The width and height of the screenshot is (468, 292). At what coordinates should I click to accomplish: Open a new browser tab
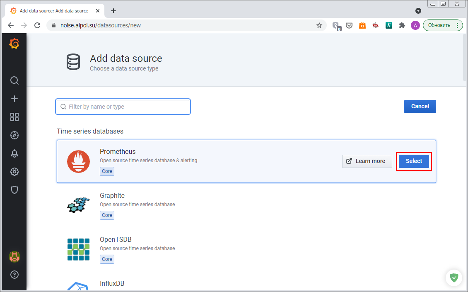point(113,11)
